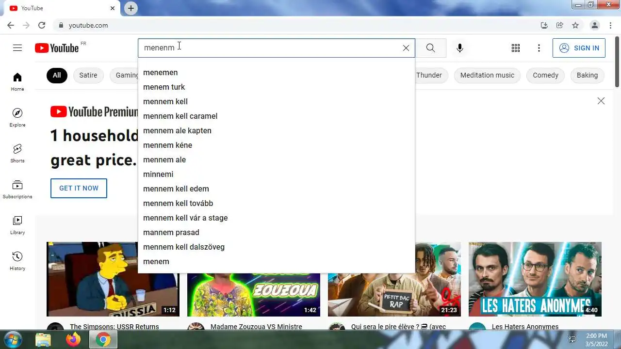Open 'The Simpsons: USSR Returns' title
Viewport: 621px width, 349px height.
114,327
